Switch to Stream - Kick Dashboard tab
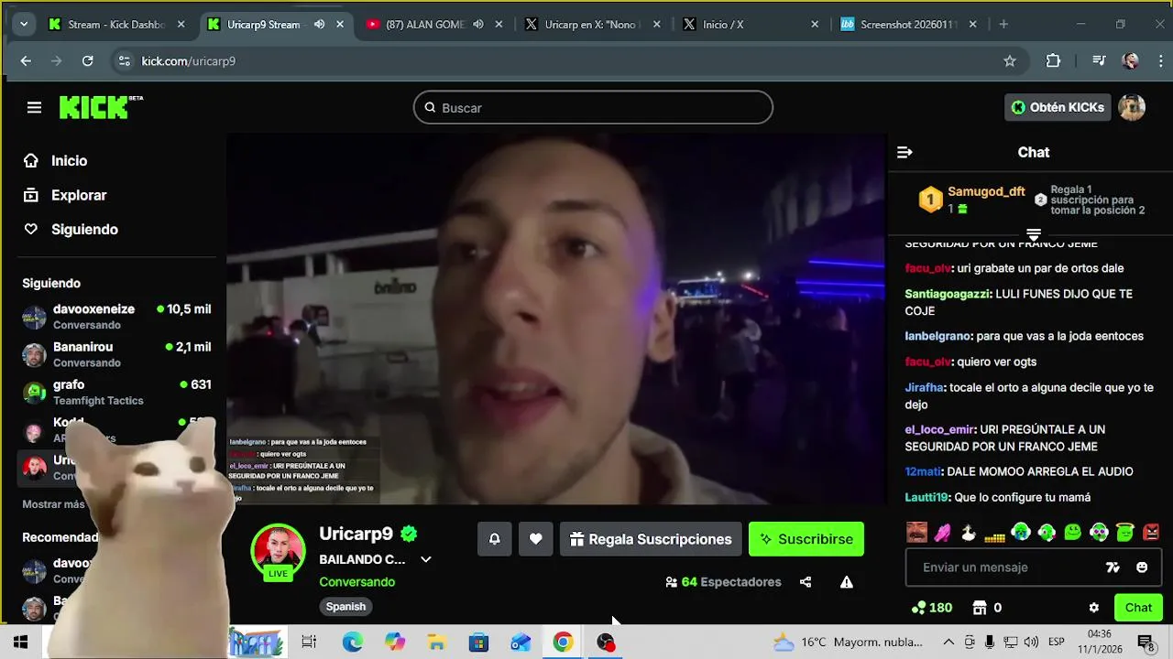The image size is (1173, 659). point(115,25)
